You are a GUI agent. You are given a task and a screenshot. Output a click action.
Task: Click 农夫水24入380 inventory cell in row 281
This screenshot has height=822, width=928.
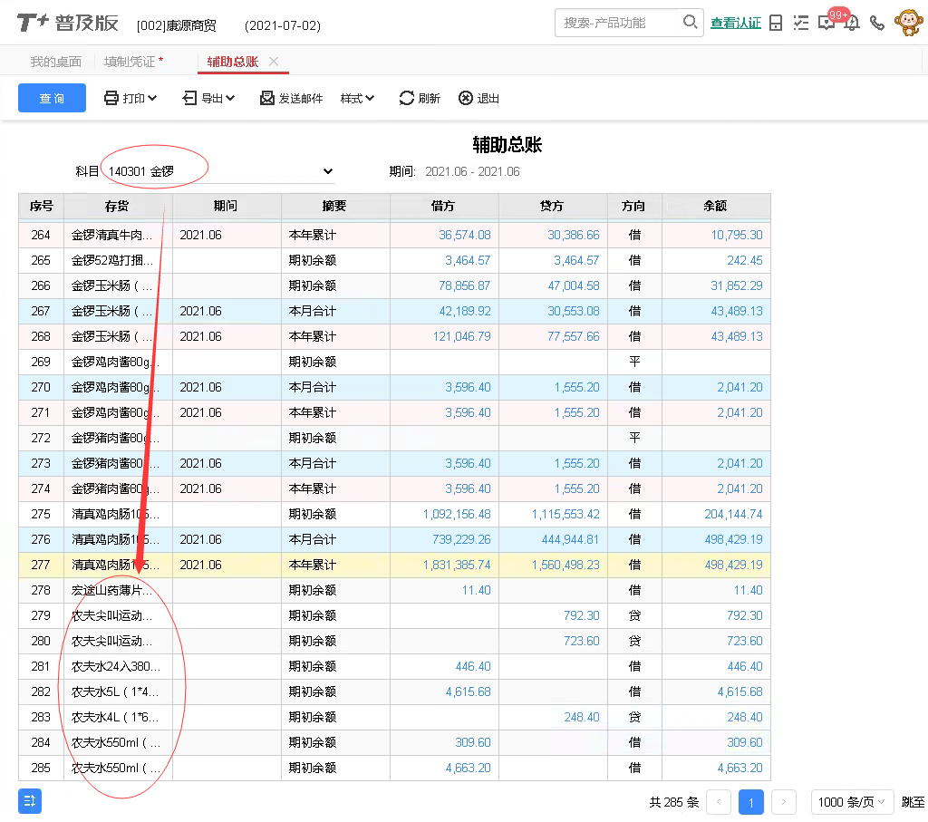[x=116, y=667]
